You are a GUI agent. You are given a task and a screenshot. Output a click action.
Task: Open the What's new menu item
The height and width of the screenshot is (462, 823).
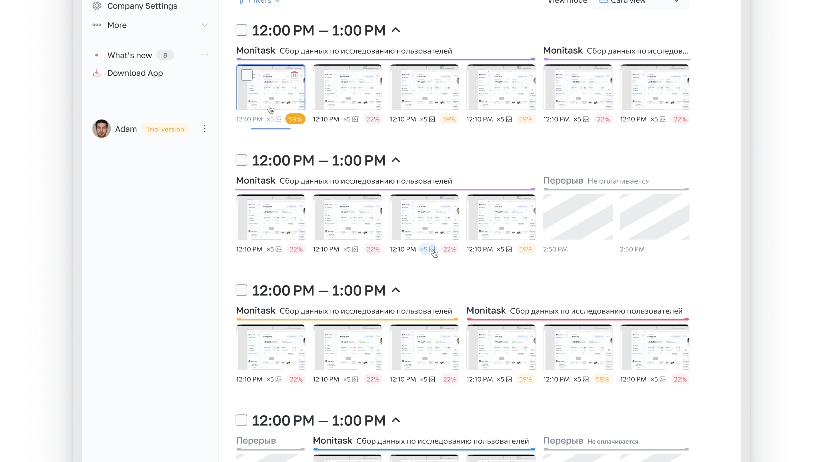click(x=129, y=55)
